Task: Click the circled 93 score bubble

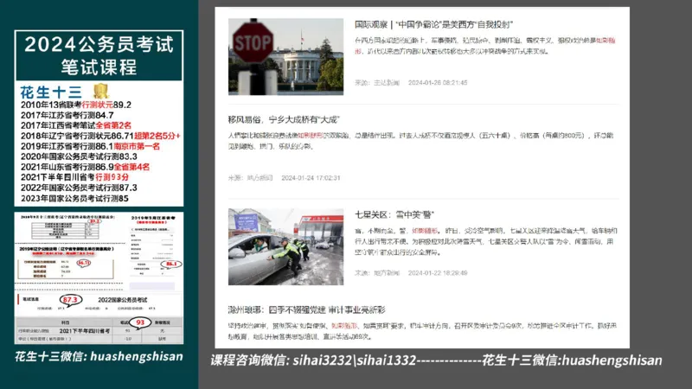Action: tap(140, 322)
